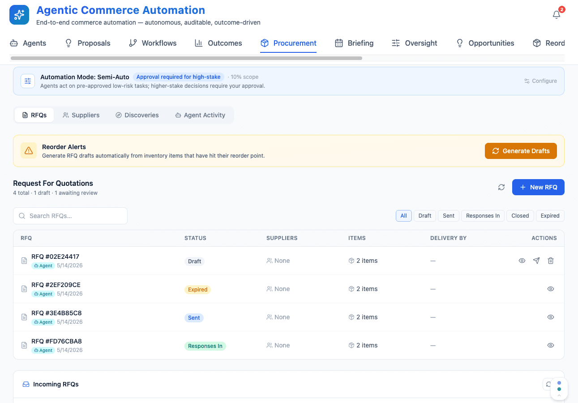
Task: Click document icon for RFQ #2EF209CE
Action: coord(25,289)
